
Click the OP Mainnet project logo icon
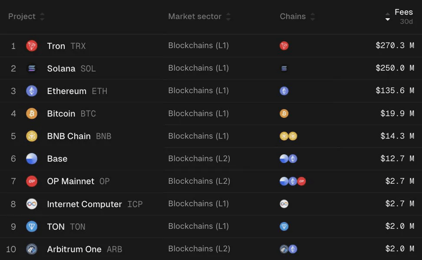32,181
